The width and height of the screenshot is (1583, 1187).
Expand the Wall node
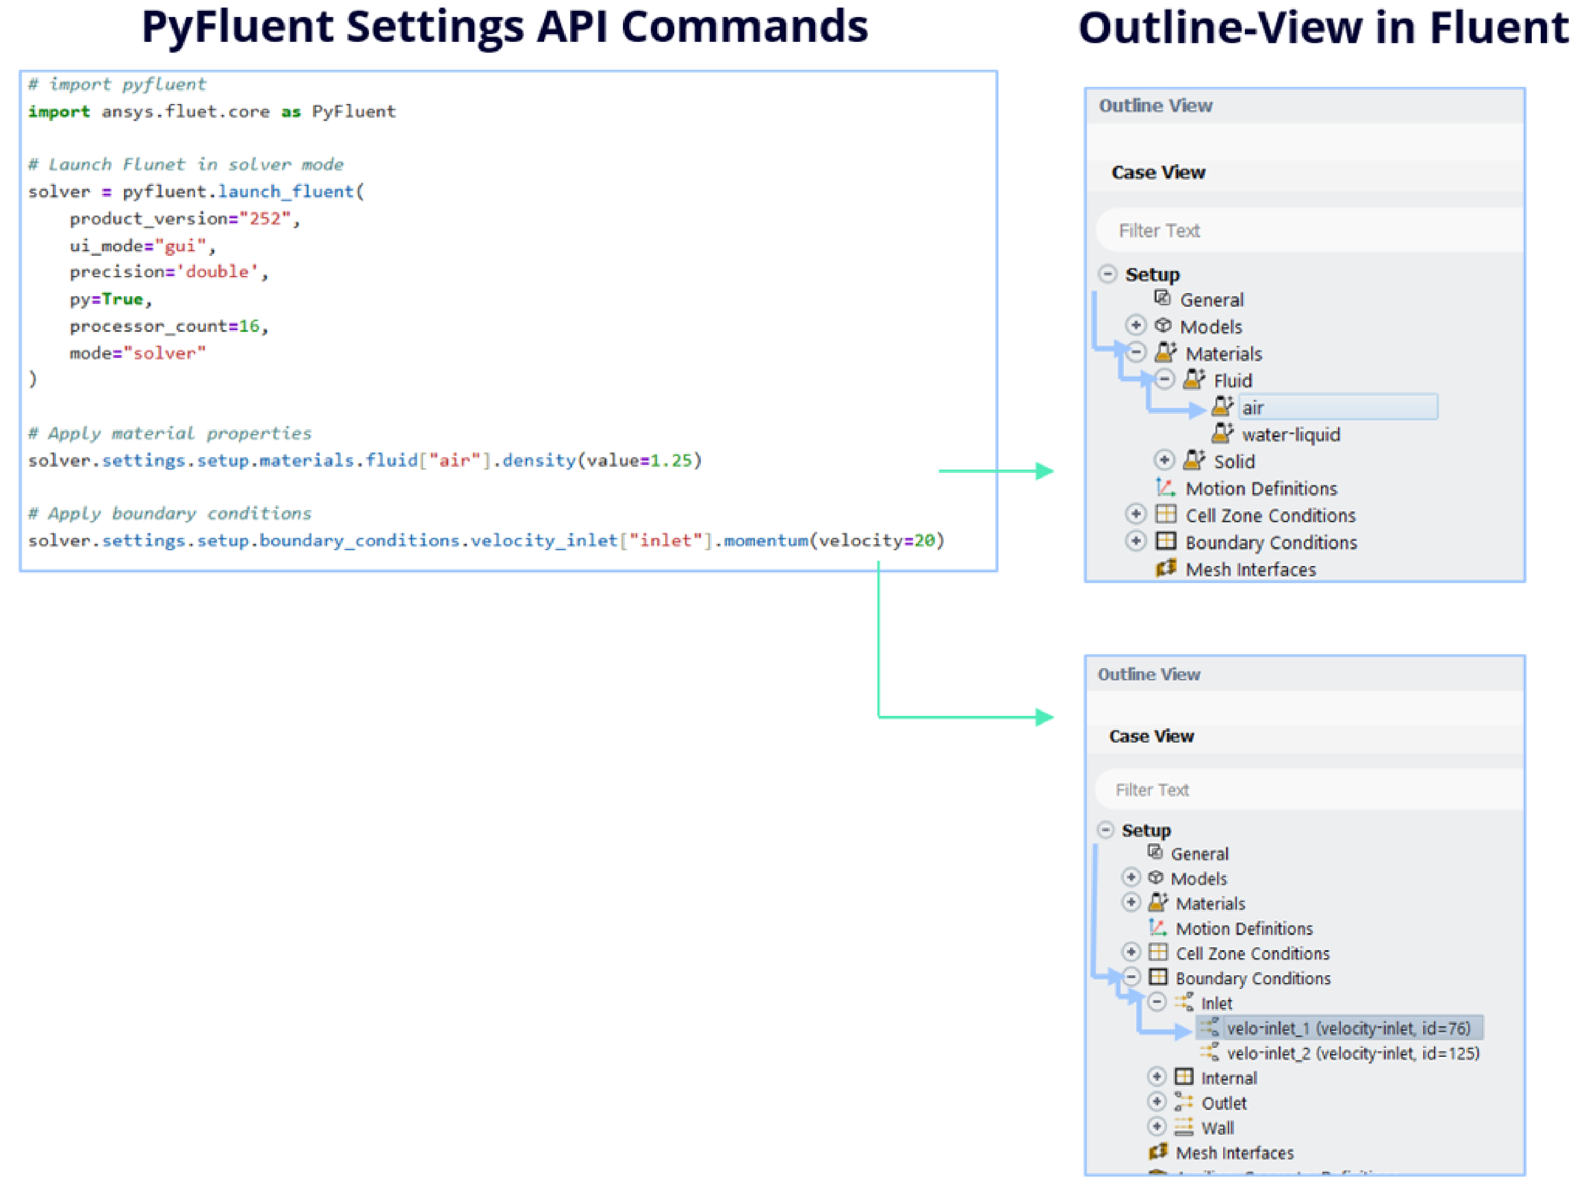1157,1127
